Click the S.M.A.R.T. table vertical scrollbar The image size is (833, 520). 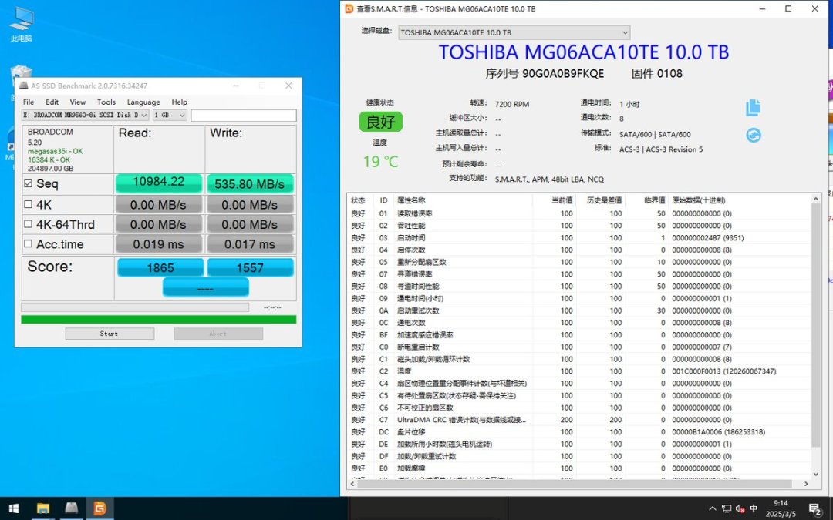point(816,326)
